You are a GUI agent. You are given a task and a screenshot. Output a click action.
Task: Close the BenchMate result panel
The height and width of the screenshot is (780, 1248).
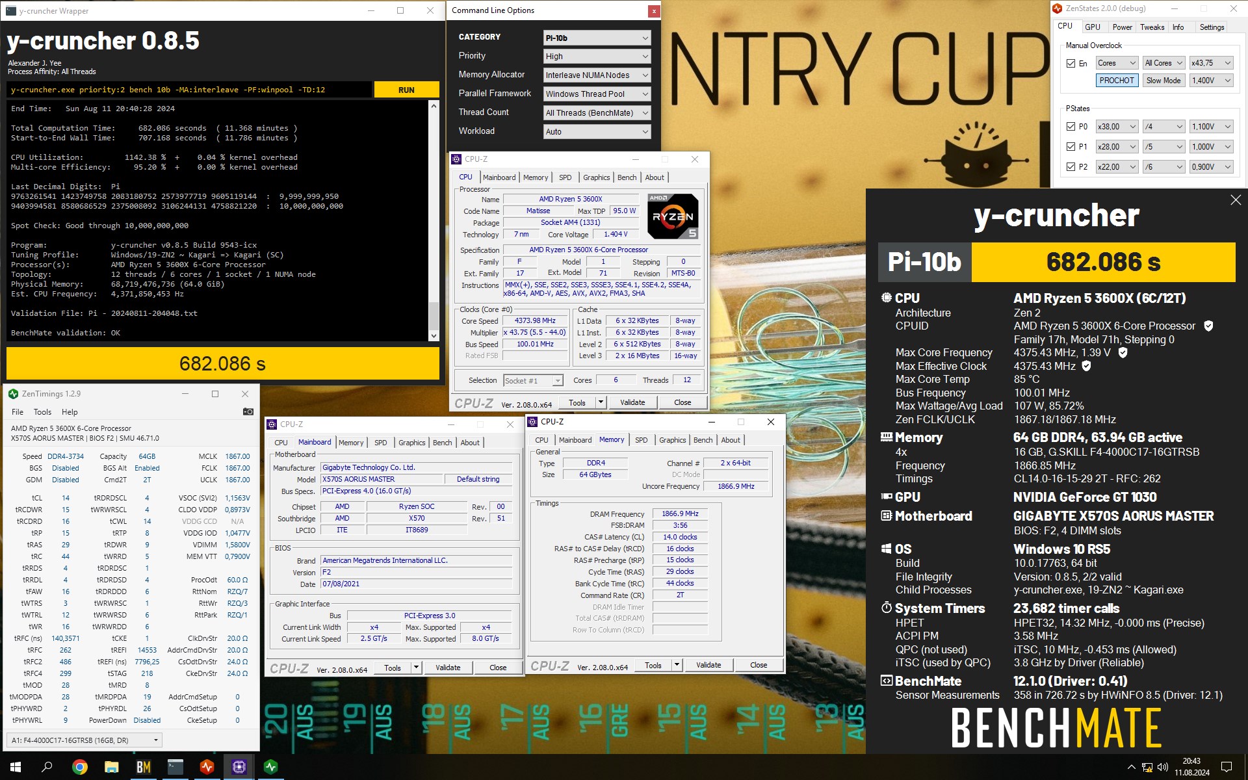(x=1236, y=200)
